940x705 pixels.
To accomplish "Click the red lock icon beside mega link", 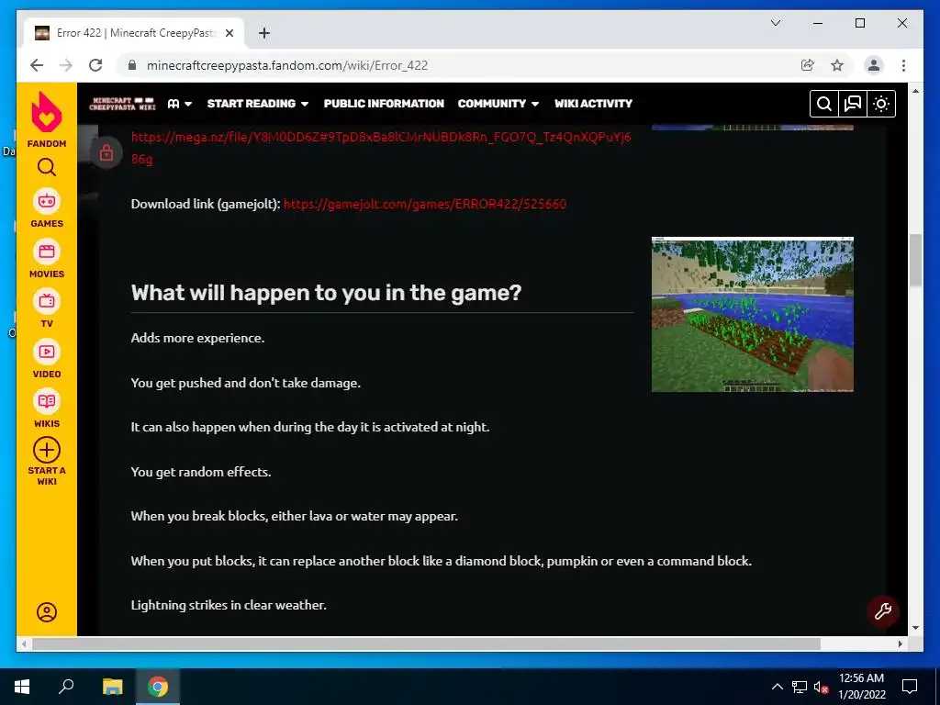I will click(106, 153).
